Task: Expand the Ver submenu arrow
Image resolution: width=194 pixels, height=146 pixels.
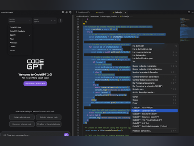Action: pos(176,61)
